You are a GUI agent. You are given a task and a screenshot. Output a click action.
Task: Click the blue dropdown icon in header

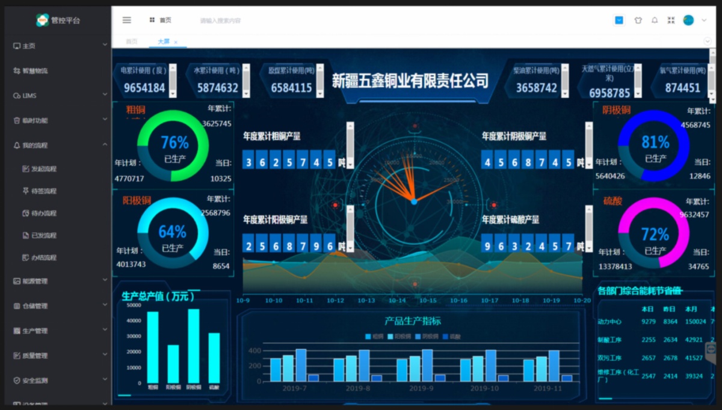coord(619,20)
